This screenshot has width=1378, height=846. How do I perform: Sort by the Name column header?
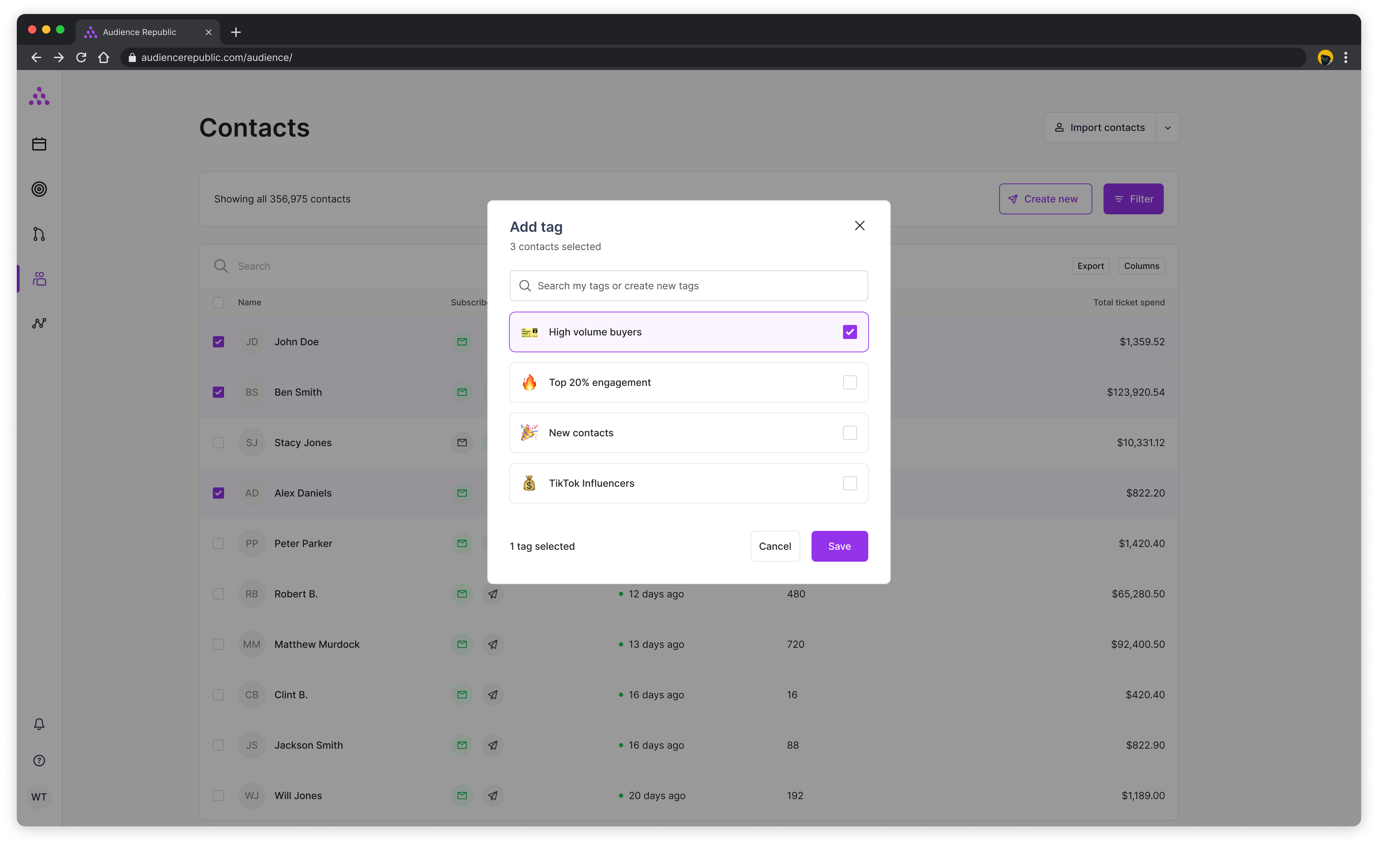tap(249, 302)
